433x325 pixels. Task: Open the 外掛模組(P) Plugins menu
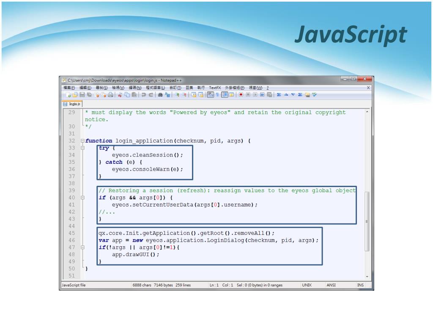click(235, 88)
